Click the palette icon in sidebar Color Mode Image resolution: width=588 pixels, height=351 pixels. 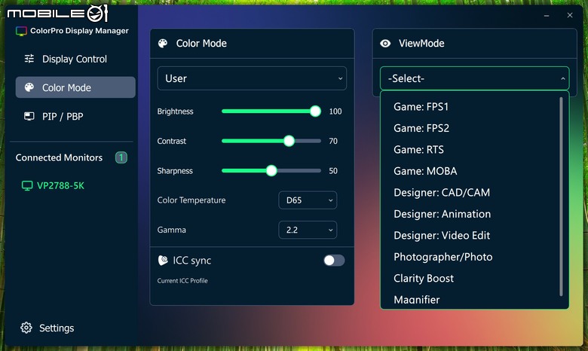29,87
